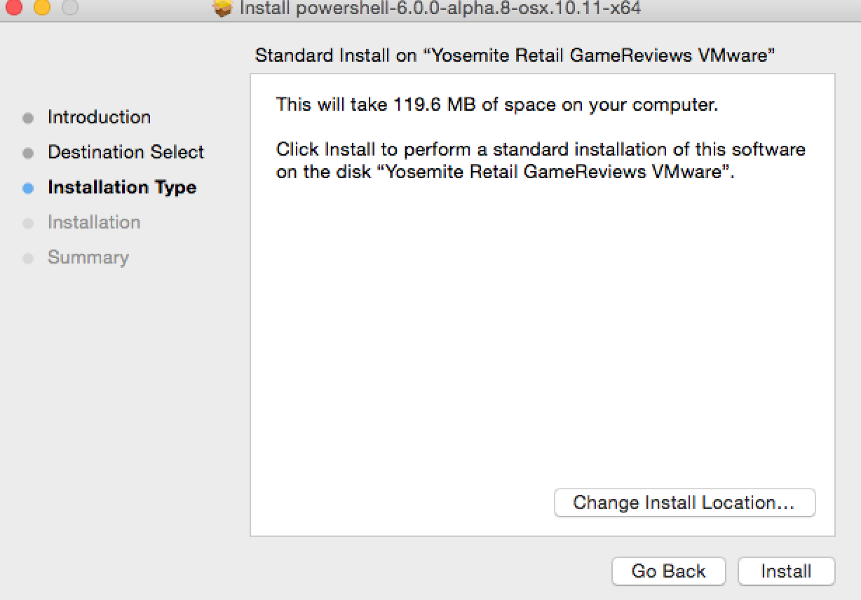Select the bold Installation Type step label
The width and height of the screenshot is (861, 600).
click(122, 187)
